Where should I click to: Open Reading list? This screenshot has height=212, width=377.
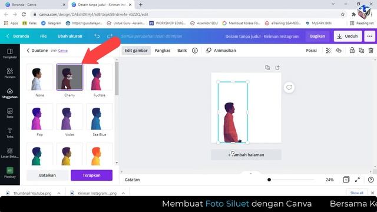[x=362, y=23]
